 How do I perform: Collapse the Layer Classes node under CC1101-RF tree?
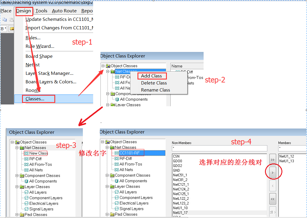[x=107, y=187]
